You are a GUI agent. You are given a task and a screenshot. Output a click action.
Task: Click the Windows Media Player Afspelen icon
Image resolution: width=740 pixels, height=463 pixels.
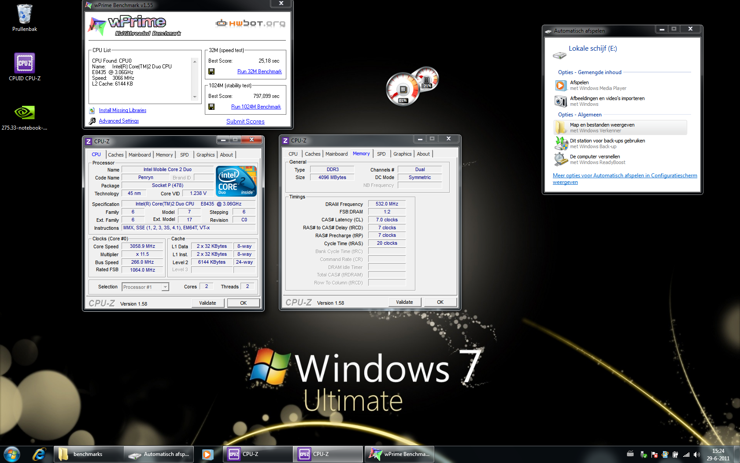(560, 85)
